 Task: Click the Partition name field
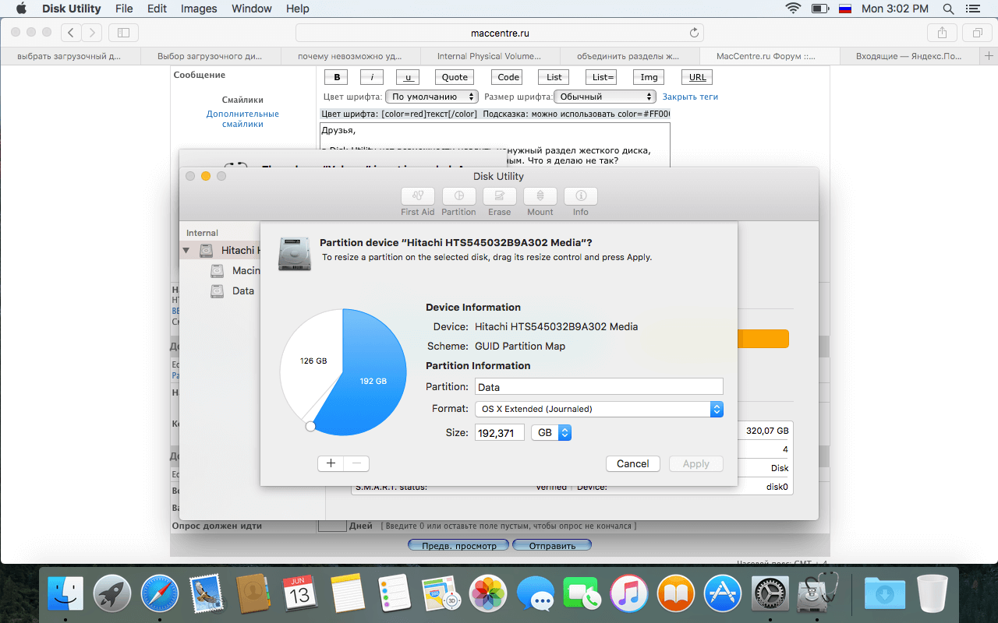click(599, 386)
